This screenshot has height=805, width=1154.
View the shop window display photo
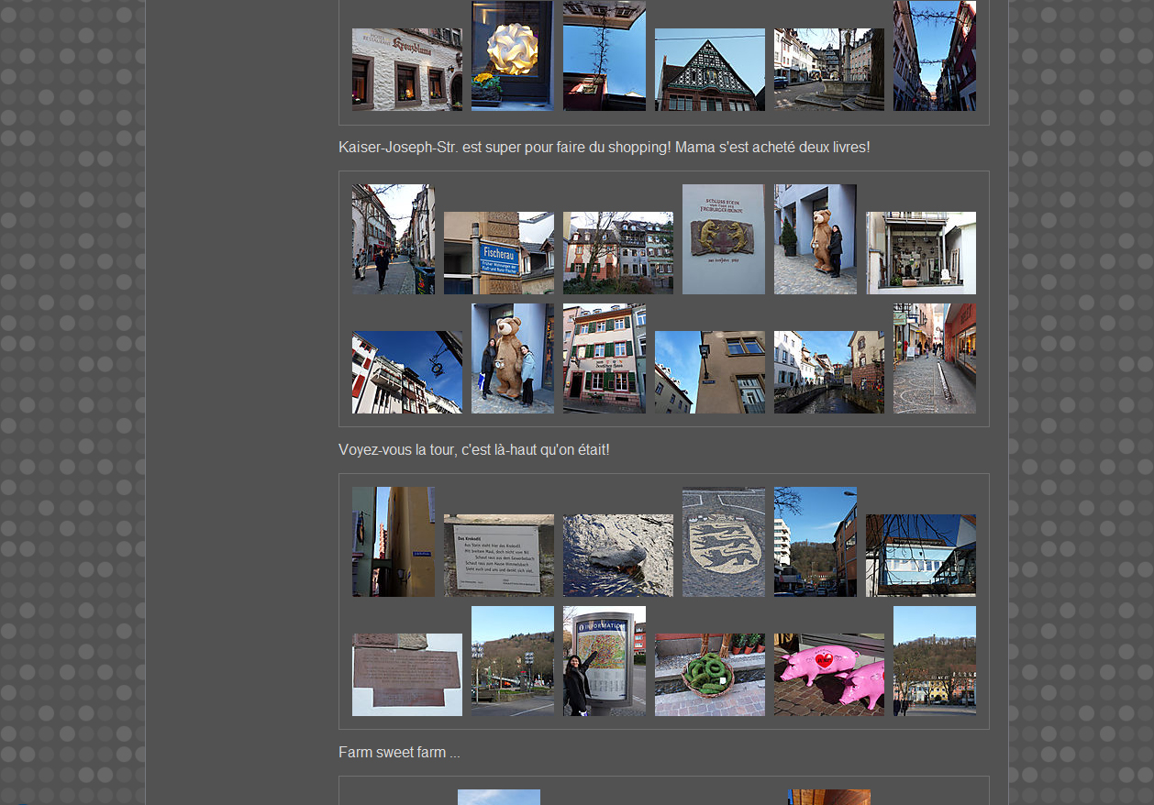click(920, 253)
